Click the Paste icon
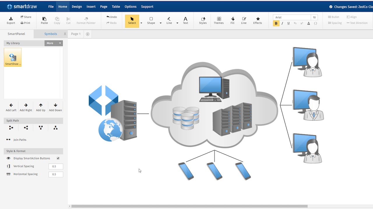 click(44, 21)
